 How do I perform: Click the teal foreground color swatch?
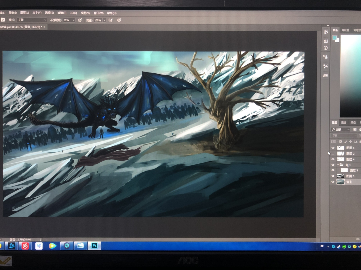coord(334,38)
